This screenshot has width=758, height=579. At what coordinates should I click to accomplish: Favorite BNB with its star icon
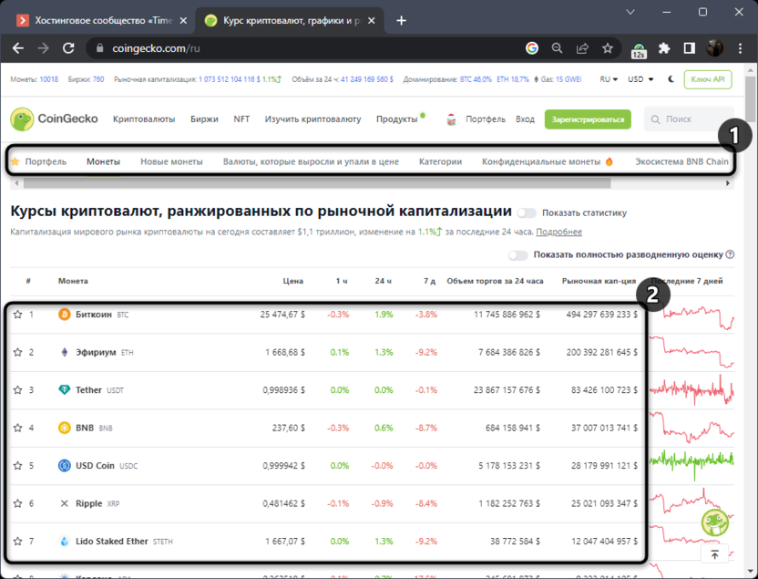click(x=18, y=428)
